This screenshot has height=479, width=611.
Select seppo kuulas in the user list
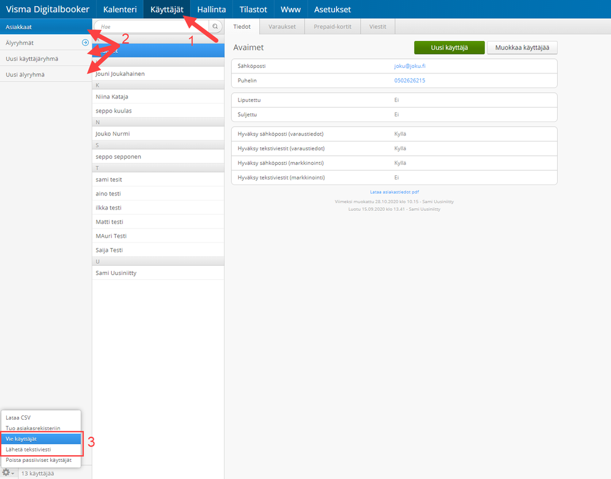(x=158, y=111)
